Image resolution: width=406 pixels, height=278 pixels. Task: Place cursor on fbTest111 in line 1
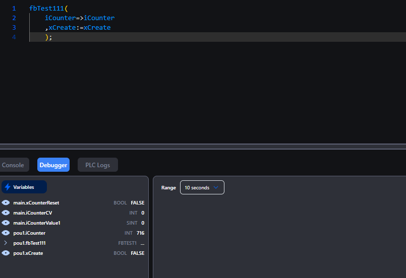point(46,9)
